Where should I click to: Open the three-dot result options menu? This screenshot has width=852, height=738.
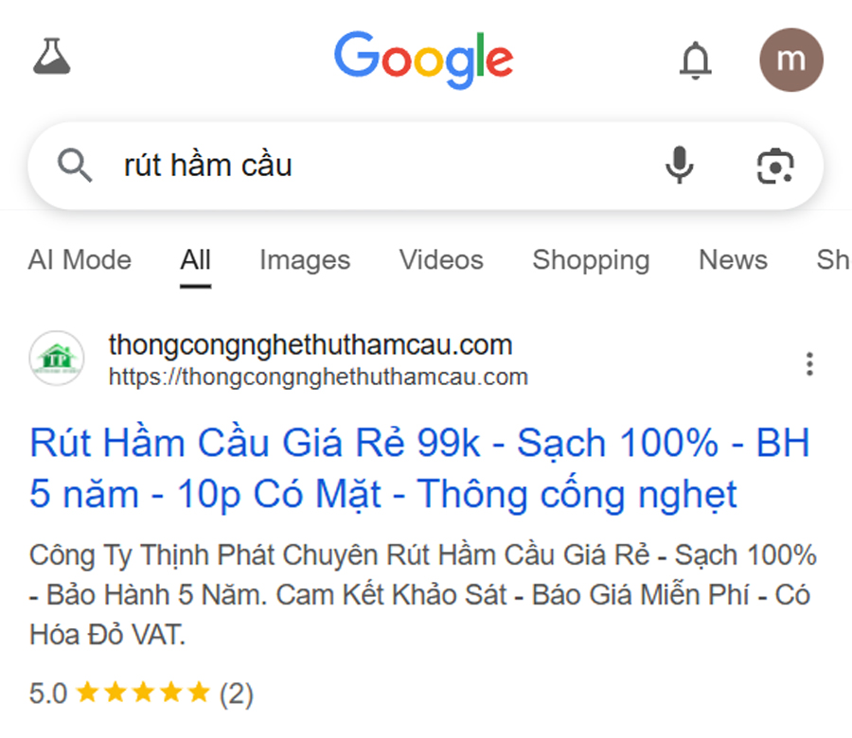pyautogui.click(x=809, y=364)
